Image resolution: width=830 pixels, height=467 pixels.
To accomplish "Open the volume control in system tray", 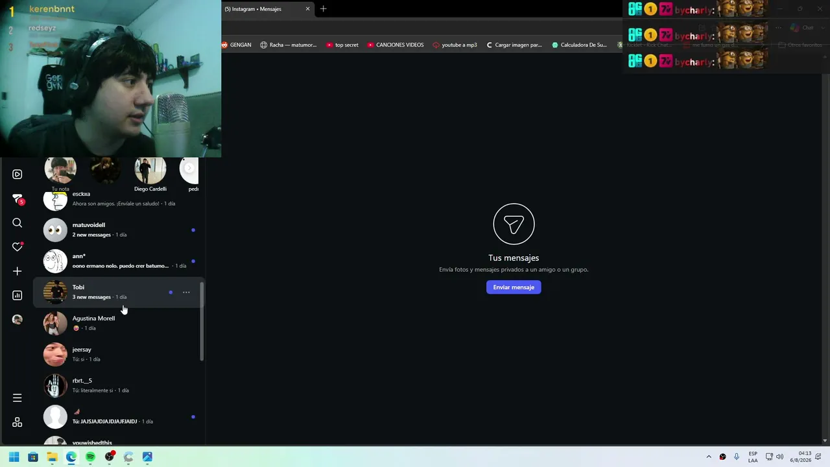I will 780,457.
